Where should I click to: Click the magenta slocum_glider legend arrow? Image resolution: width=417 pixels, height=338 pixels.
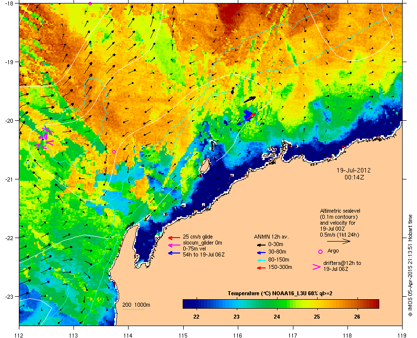pos(174,246)
